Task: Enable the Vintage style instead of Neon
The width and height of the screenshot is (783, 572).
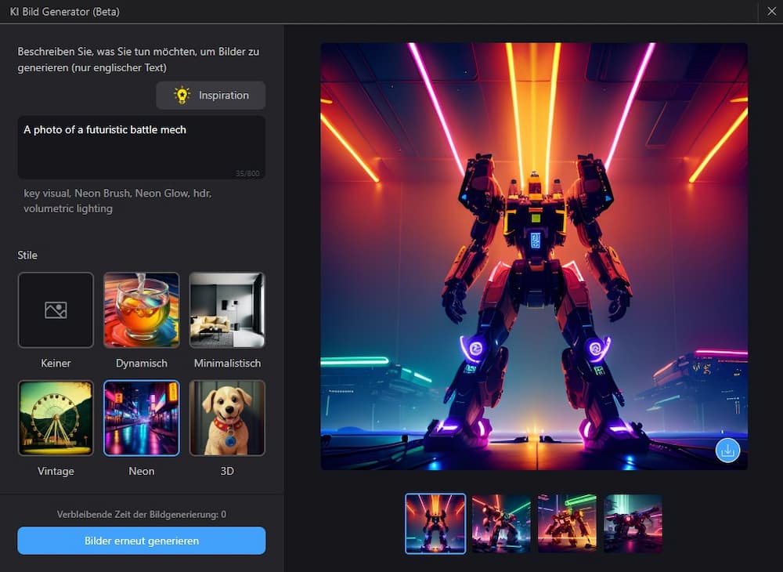Action: (x=56, y=418)
